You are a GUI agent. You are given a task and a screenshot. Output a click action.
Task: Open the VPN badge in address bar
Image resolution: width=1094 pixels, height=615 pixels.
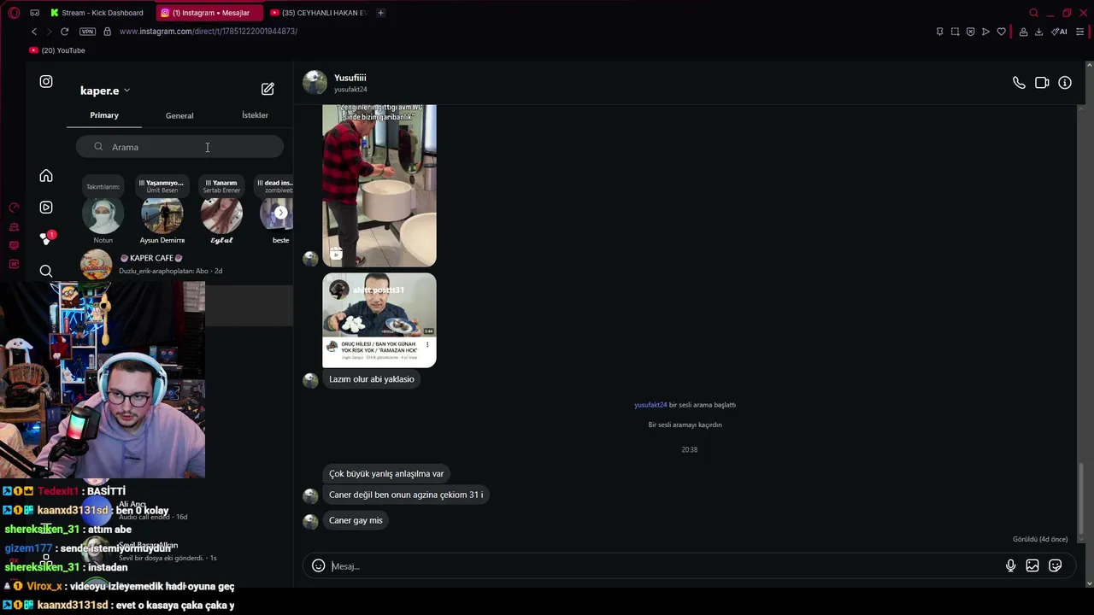point(87,32)
